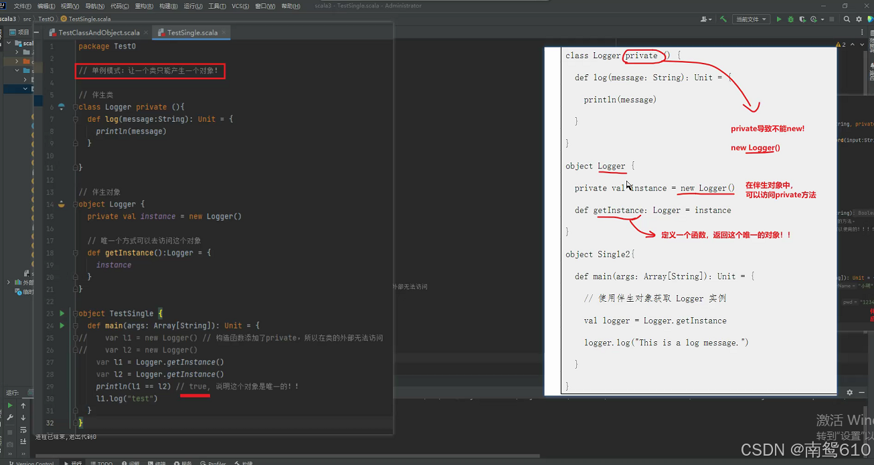Click the TestO breadcrumb in the navigation bar

46,19
